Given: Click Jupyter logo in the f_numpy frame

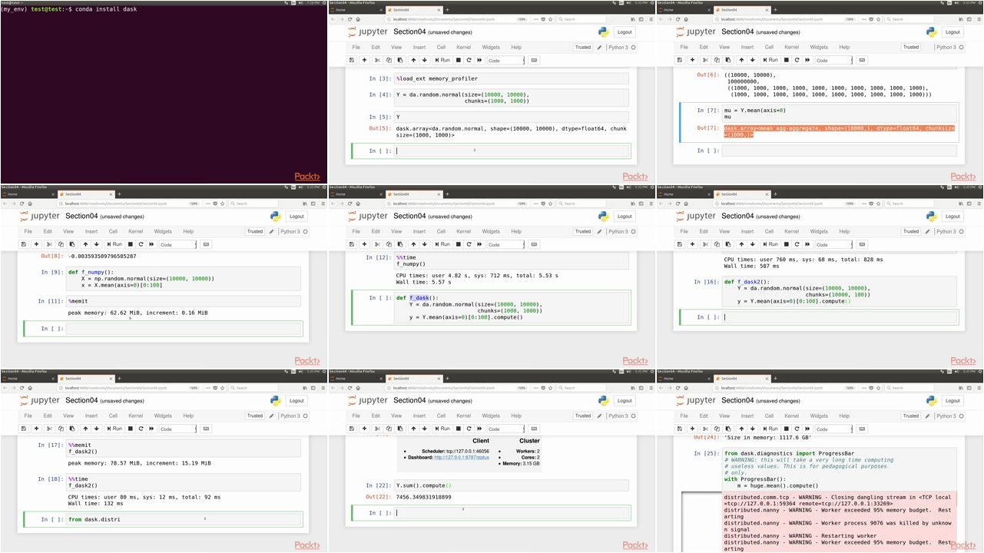Looking at the screenshot, I should pos(39,217).
